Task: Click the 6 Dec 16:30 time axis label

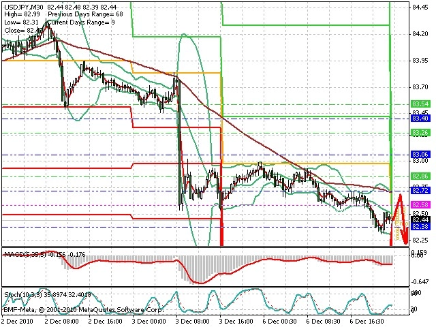Action: (x=367, y=321)
